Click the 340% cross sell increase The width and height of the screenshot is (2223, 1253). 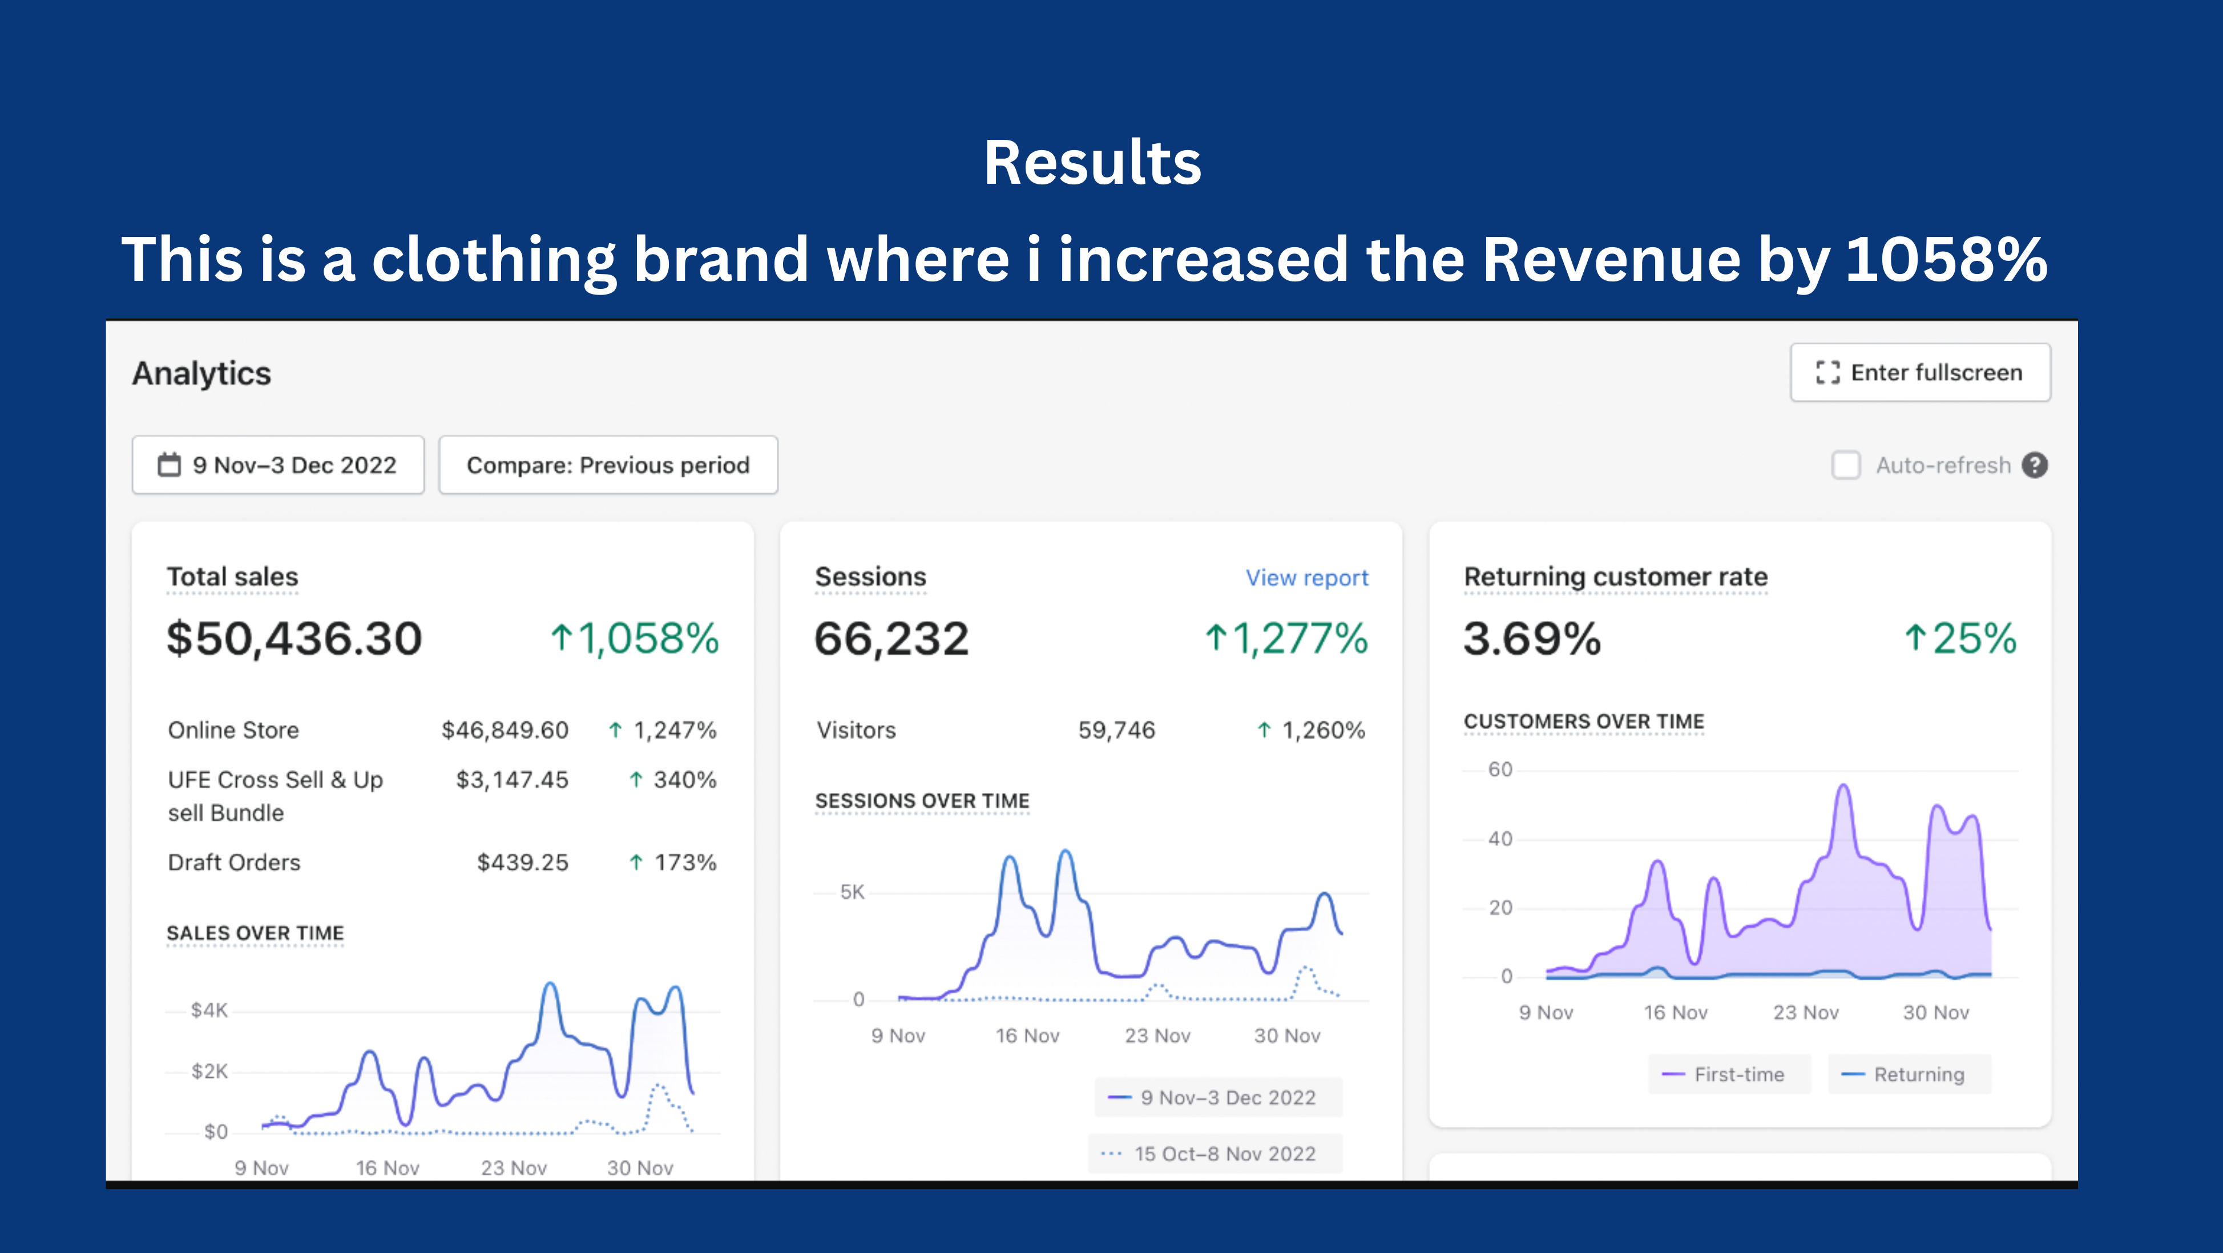click(x=673, y=780)
